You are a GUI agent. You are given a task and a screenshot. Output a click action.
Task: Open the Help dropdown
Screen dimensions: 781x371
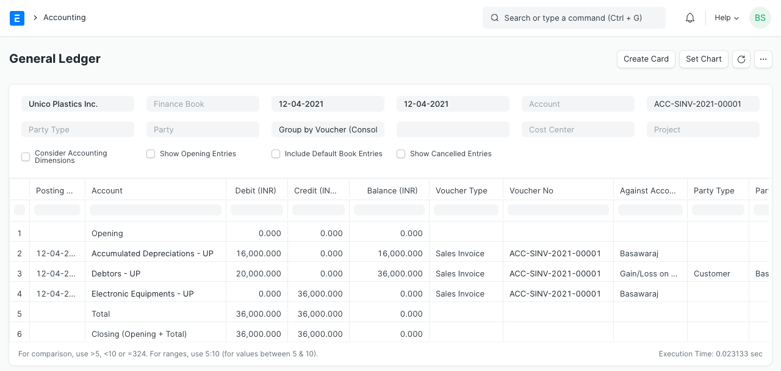pos(726,18)
